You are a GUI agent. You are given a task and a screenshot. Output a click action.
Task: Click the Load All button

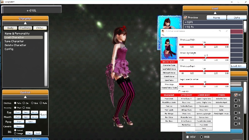pos(236,66)
